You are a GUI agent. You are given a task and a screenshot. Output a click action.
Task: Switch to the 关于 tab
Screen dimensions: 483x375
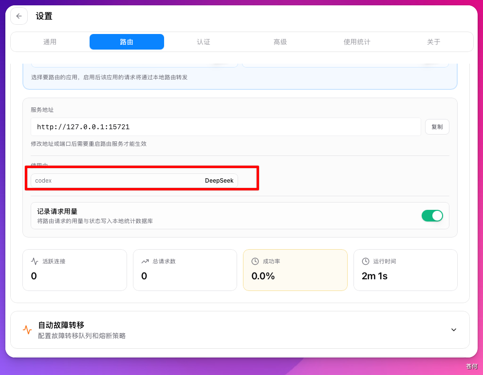coord(433,42)
